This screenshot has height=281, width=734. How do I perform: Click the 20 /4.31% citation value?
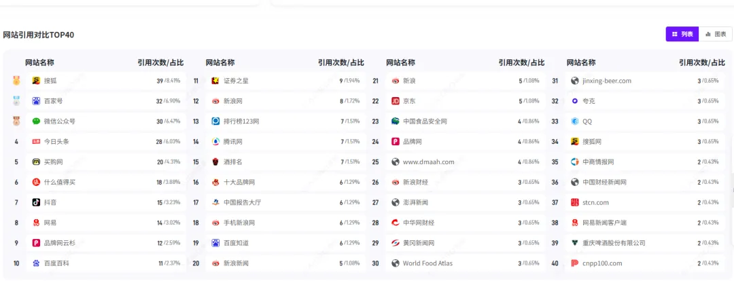tap(169, 162)
